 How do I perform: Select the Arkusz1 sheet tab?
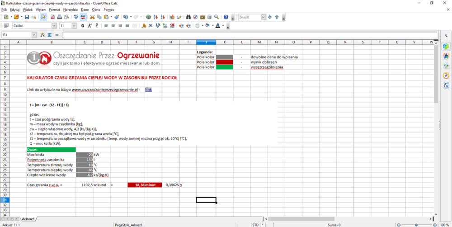pyautogui.click(x=28, y=219)
